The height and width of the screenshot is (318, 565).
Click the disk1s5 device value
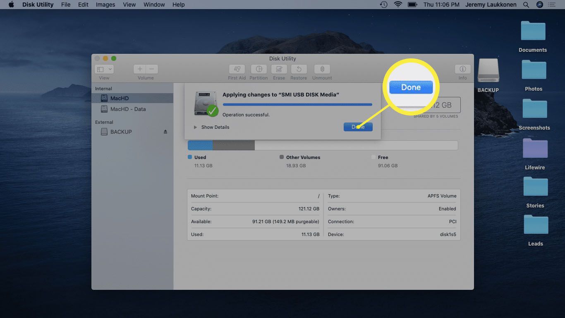[448, 234]
